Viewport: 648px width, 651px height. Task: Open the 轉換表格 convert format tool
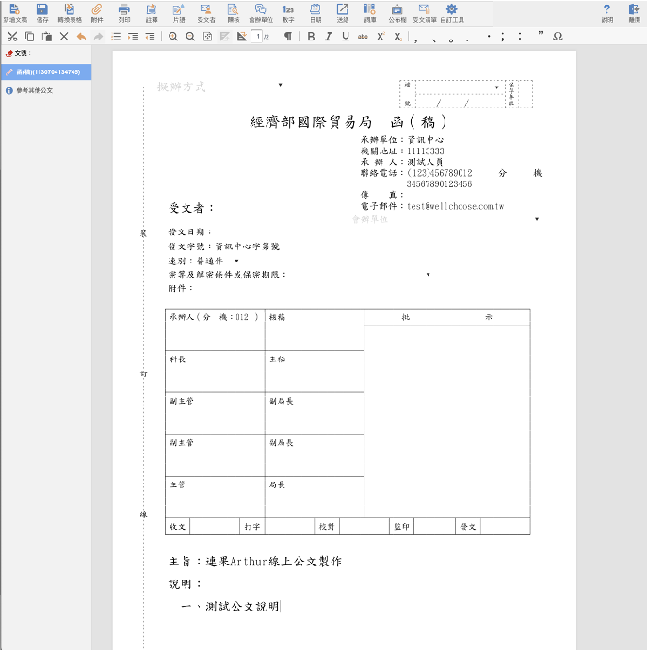click(x=70, y=13)
